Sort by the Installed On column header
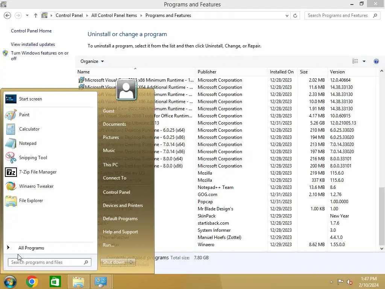The height and width of the screenshot is (289, 385). [x=282, y=72]
